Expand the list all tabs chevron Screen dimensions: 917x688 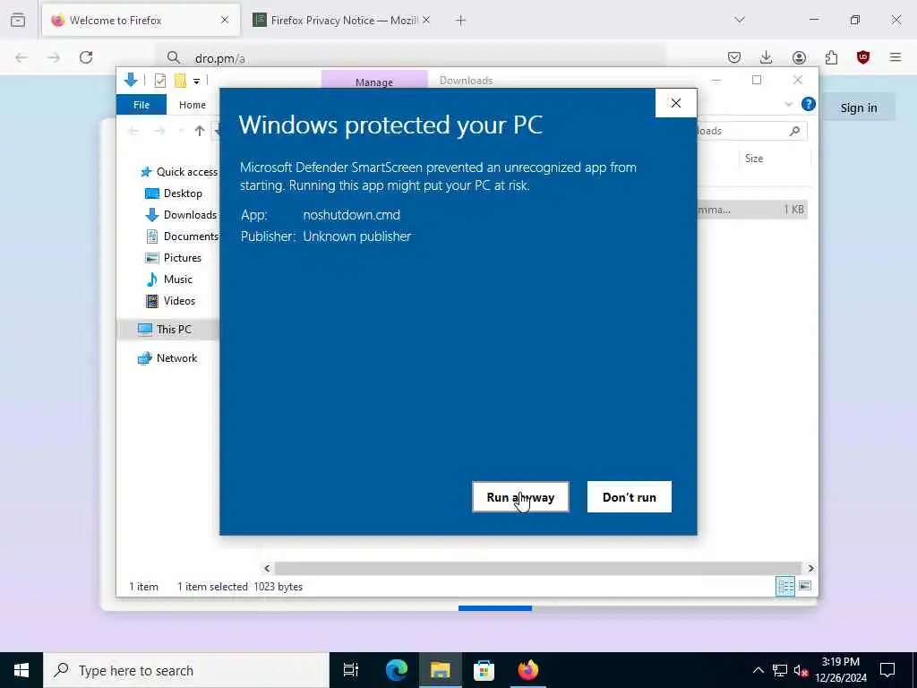tap(740, 20)
